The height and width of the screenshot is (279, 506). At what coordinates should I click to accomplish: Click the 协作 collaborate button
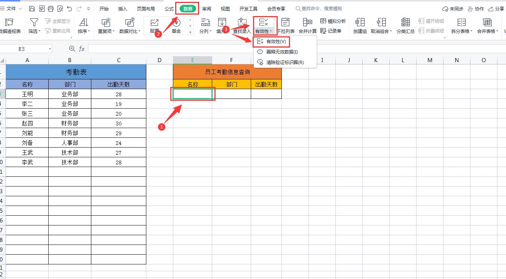pyautogui.click(x=476, y=9)
